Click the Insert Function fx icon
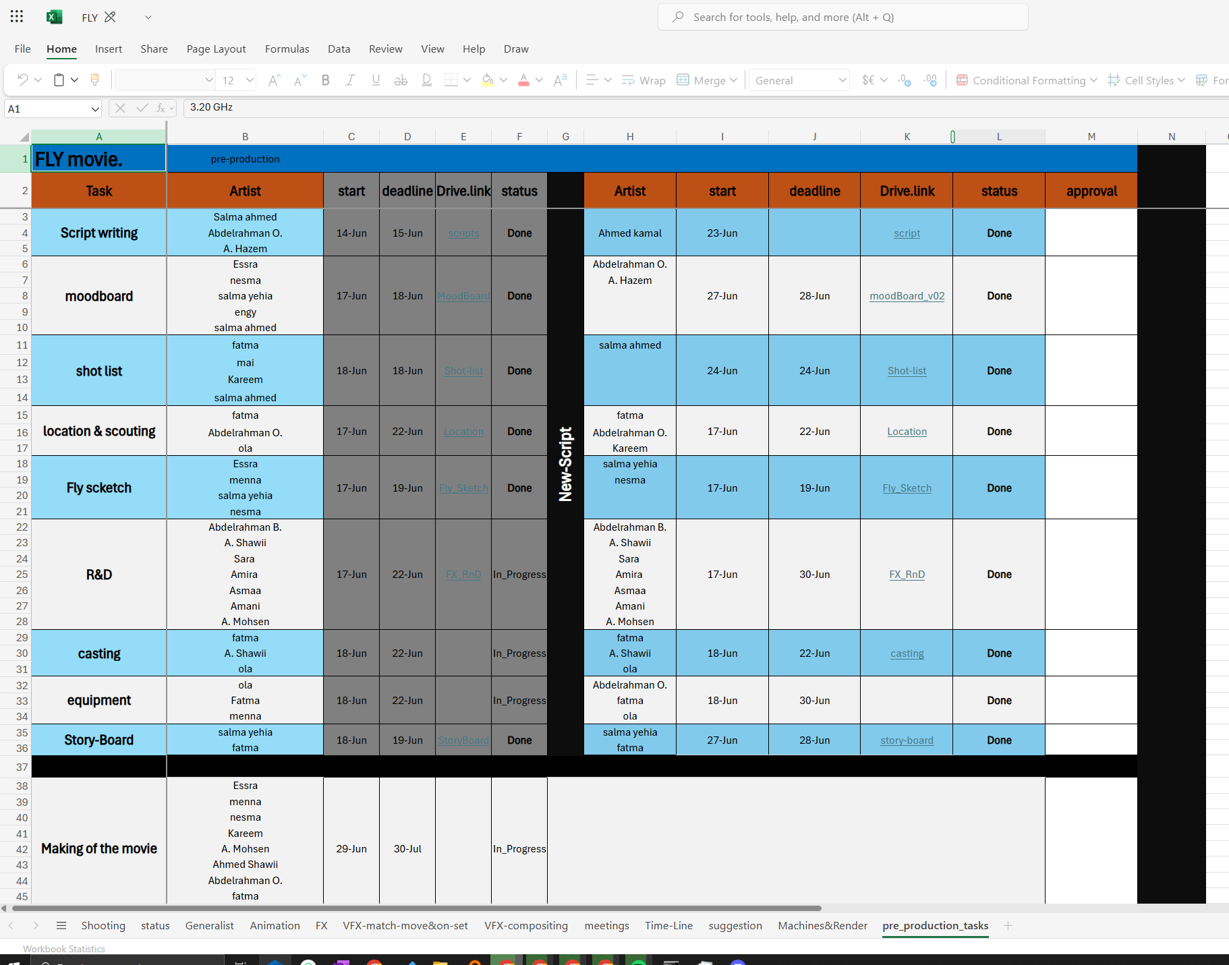Viewport: 1229px width, 965px height. (x=161, y=108)
